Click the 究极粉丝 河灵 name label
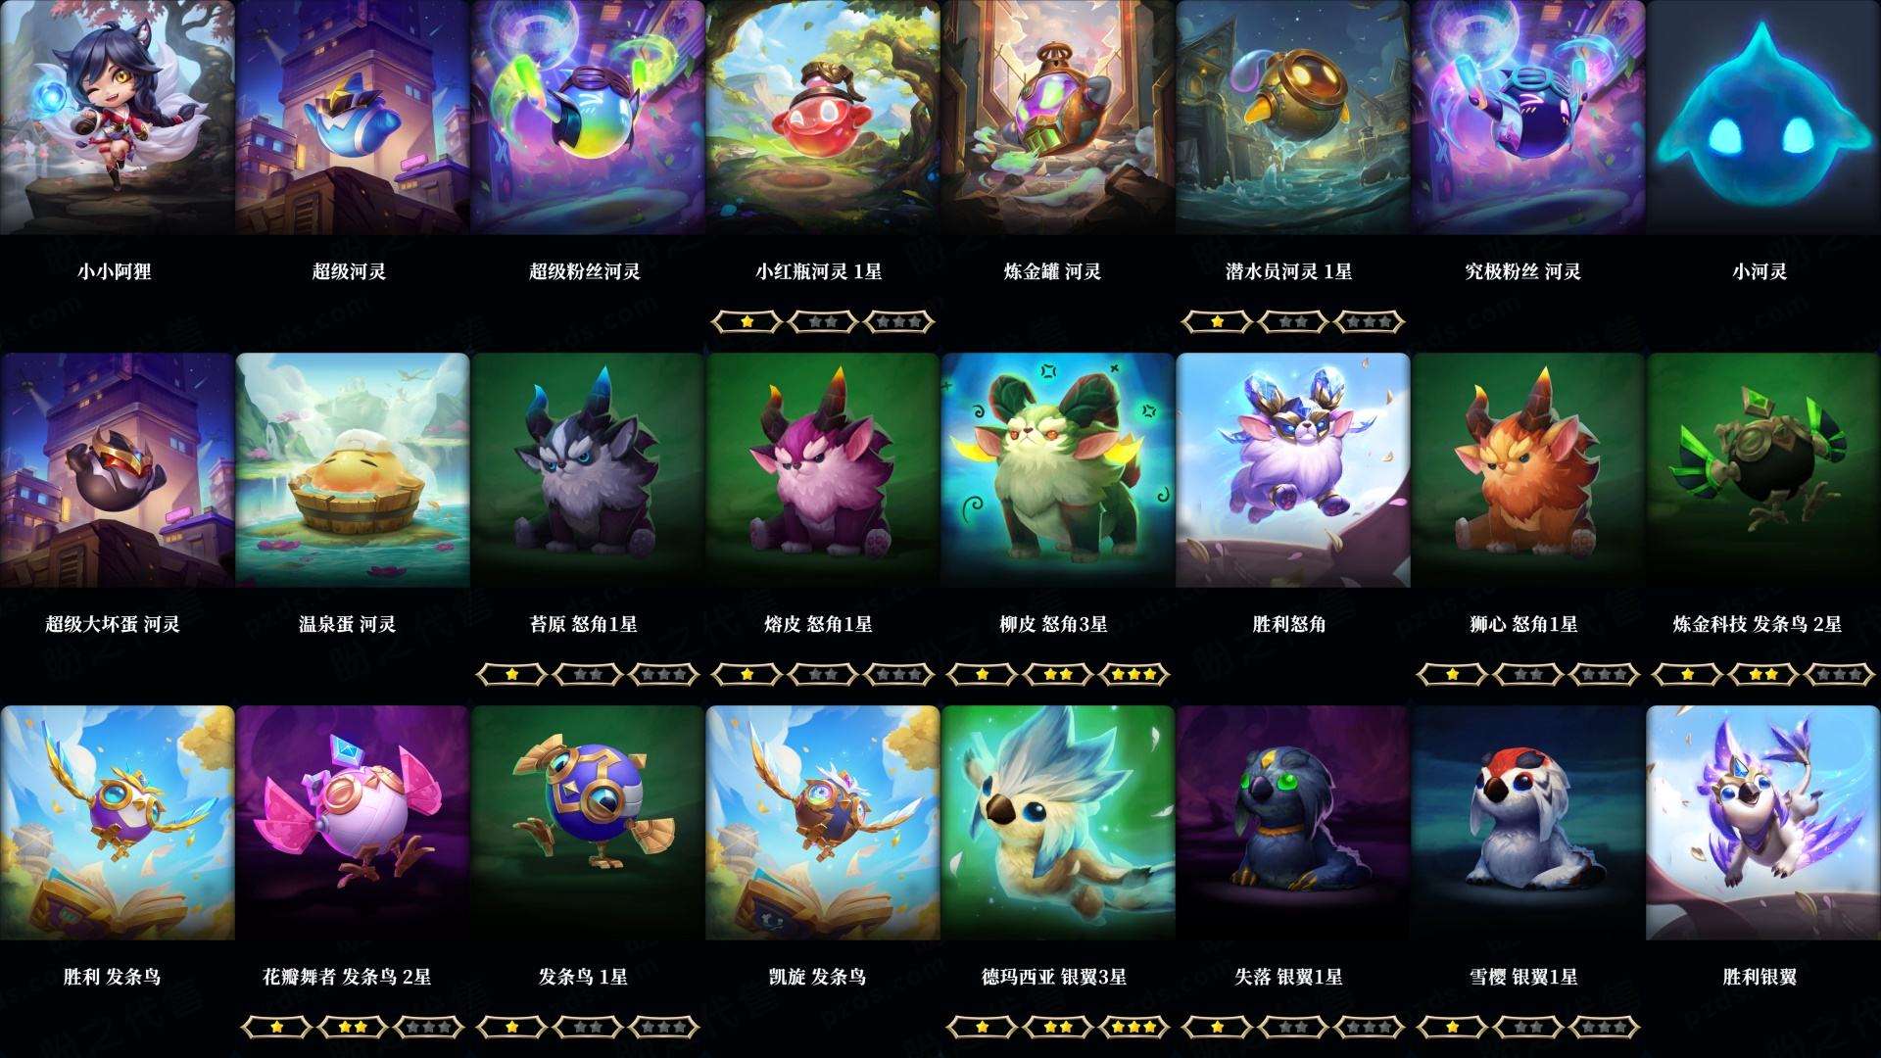This screenshot has height=1058, width=1881. [x=1523, y=271]
